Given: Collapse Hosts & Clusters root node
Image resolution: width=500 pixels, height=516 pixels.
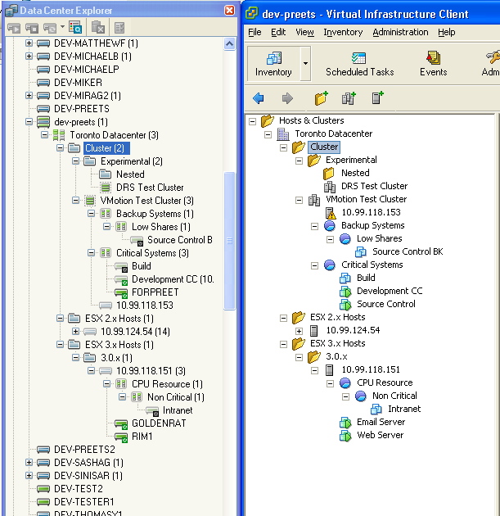Looking at the screenshot, I should (x=253, y=121).
